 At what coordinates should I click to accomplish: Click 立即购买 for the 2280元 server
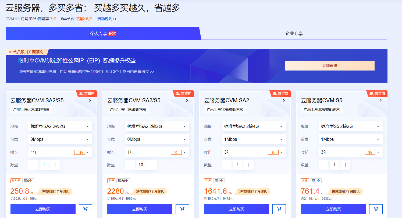click(140, 209)
